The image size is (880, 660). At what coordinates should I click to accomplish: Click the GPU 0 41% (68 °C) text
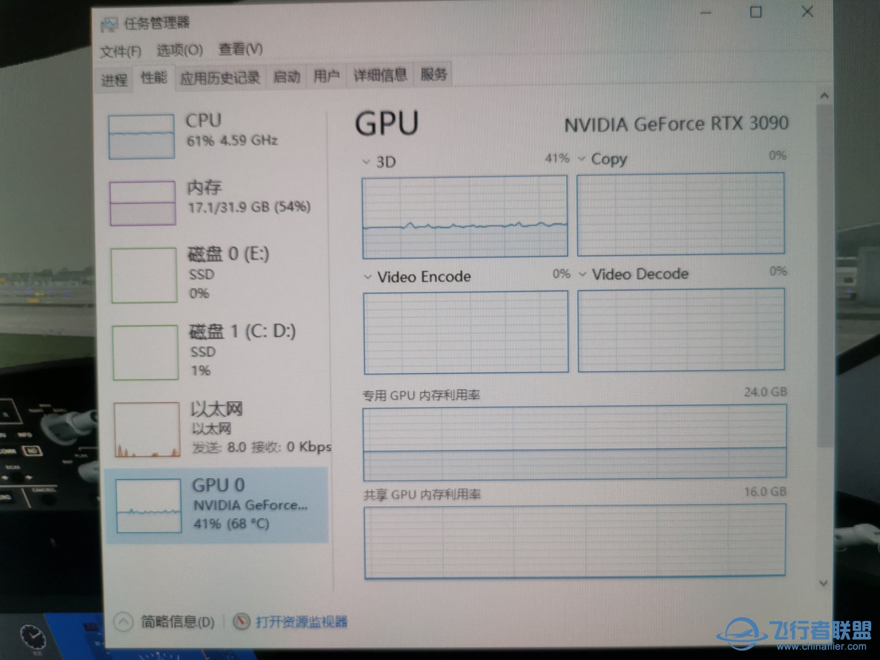tap(231, 524)
